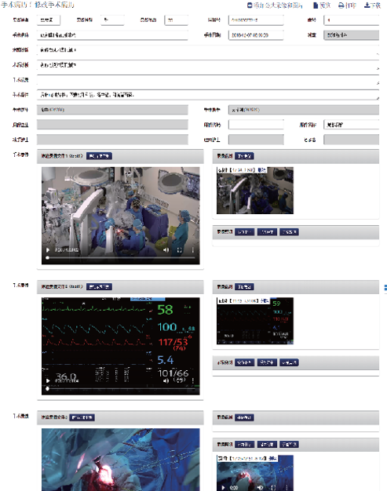Click blue button in first snapshot panel header

click(244, 156)
